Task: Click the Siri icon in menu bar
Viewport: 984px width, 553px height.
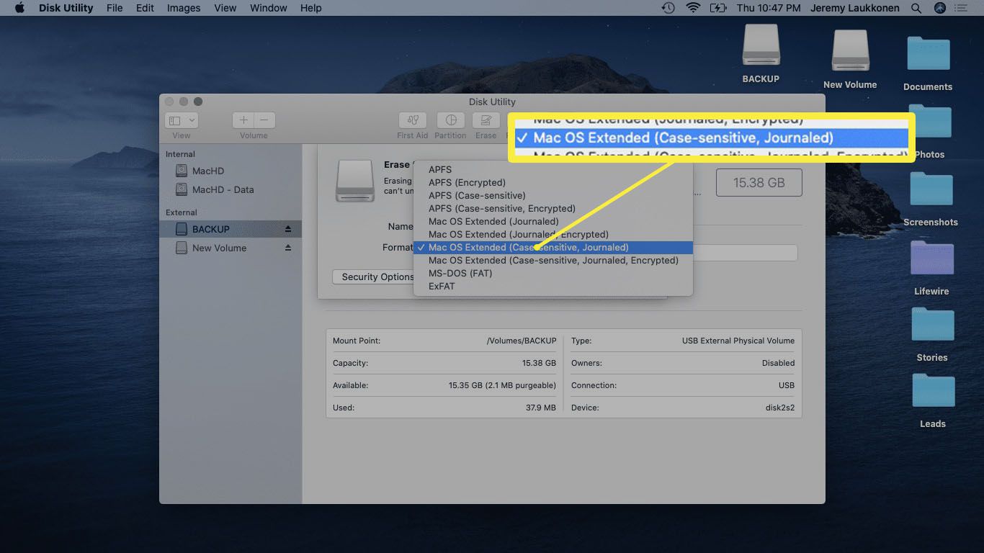Action: click(939, 8)
